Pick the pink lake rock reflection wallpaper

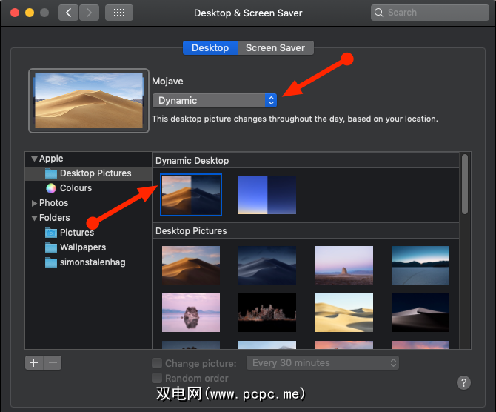point(191,313)
